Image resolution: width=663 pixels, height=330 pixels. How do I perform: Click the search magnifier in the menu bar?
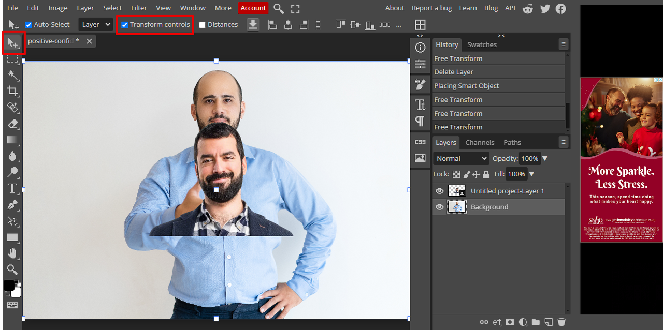[279, 8]
